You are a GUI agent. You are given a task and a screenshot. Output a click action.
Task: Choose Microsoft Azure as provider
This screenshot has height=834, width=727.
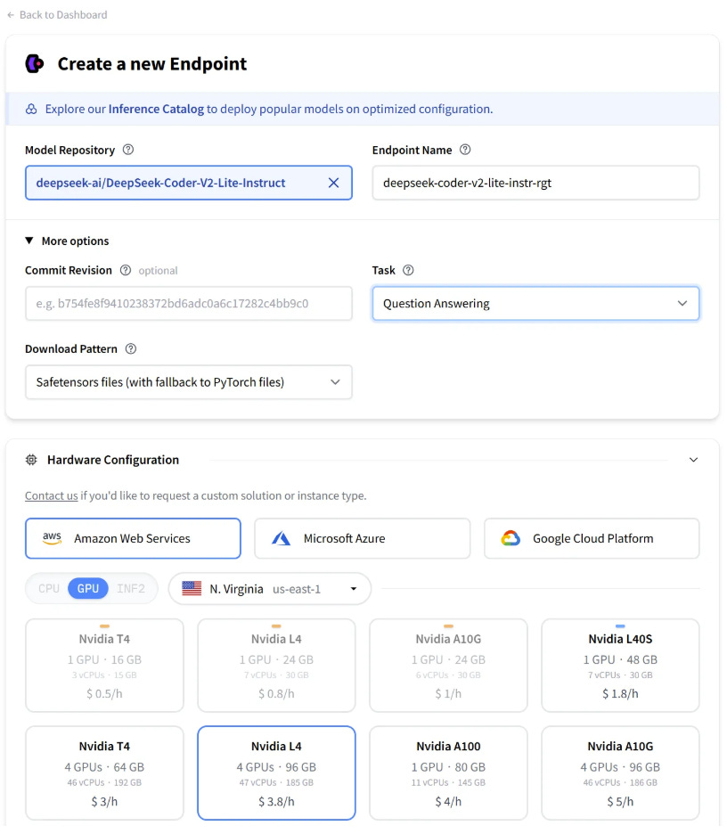[x=363, y=538]
